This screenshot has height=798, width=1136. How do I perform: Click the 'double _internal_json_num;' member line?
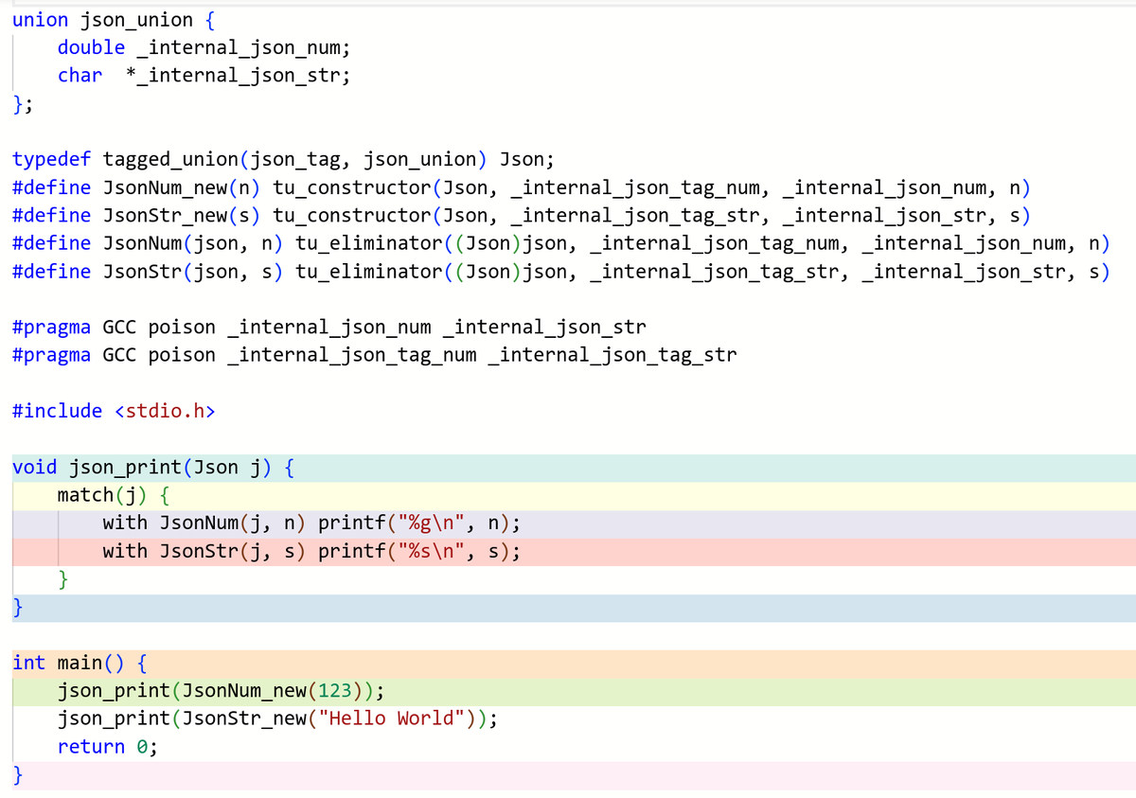tap(204, 47)
